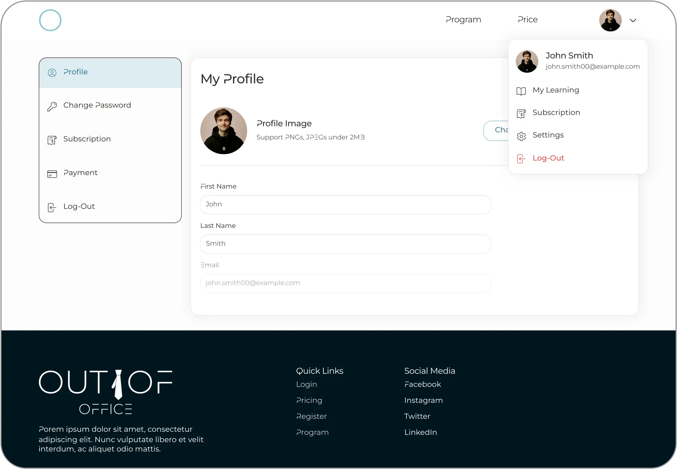Open the Program nav item
The width and height of the screenshot is (677, 469).
point(463,20)
